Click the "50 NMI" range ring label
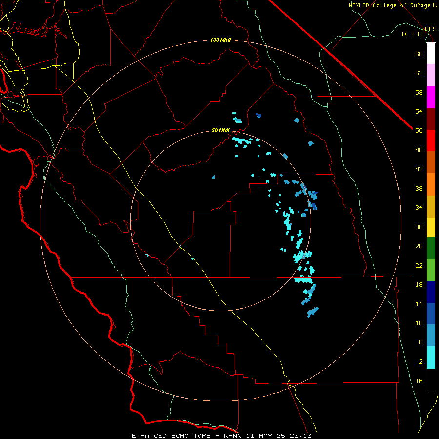439x439 pixels. 220,130
